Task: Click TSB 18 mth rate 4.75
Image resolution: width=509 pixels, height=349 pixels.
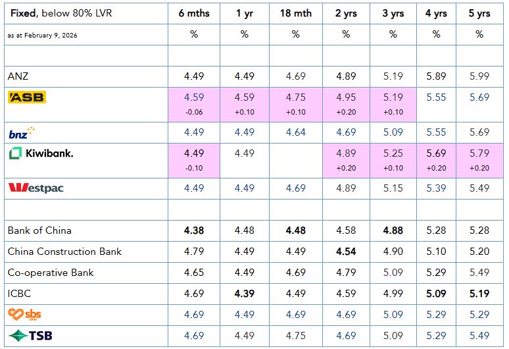Action: coord(296,336)
